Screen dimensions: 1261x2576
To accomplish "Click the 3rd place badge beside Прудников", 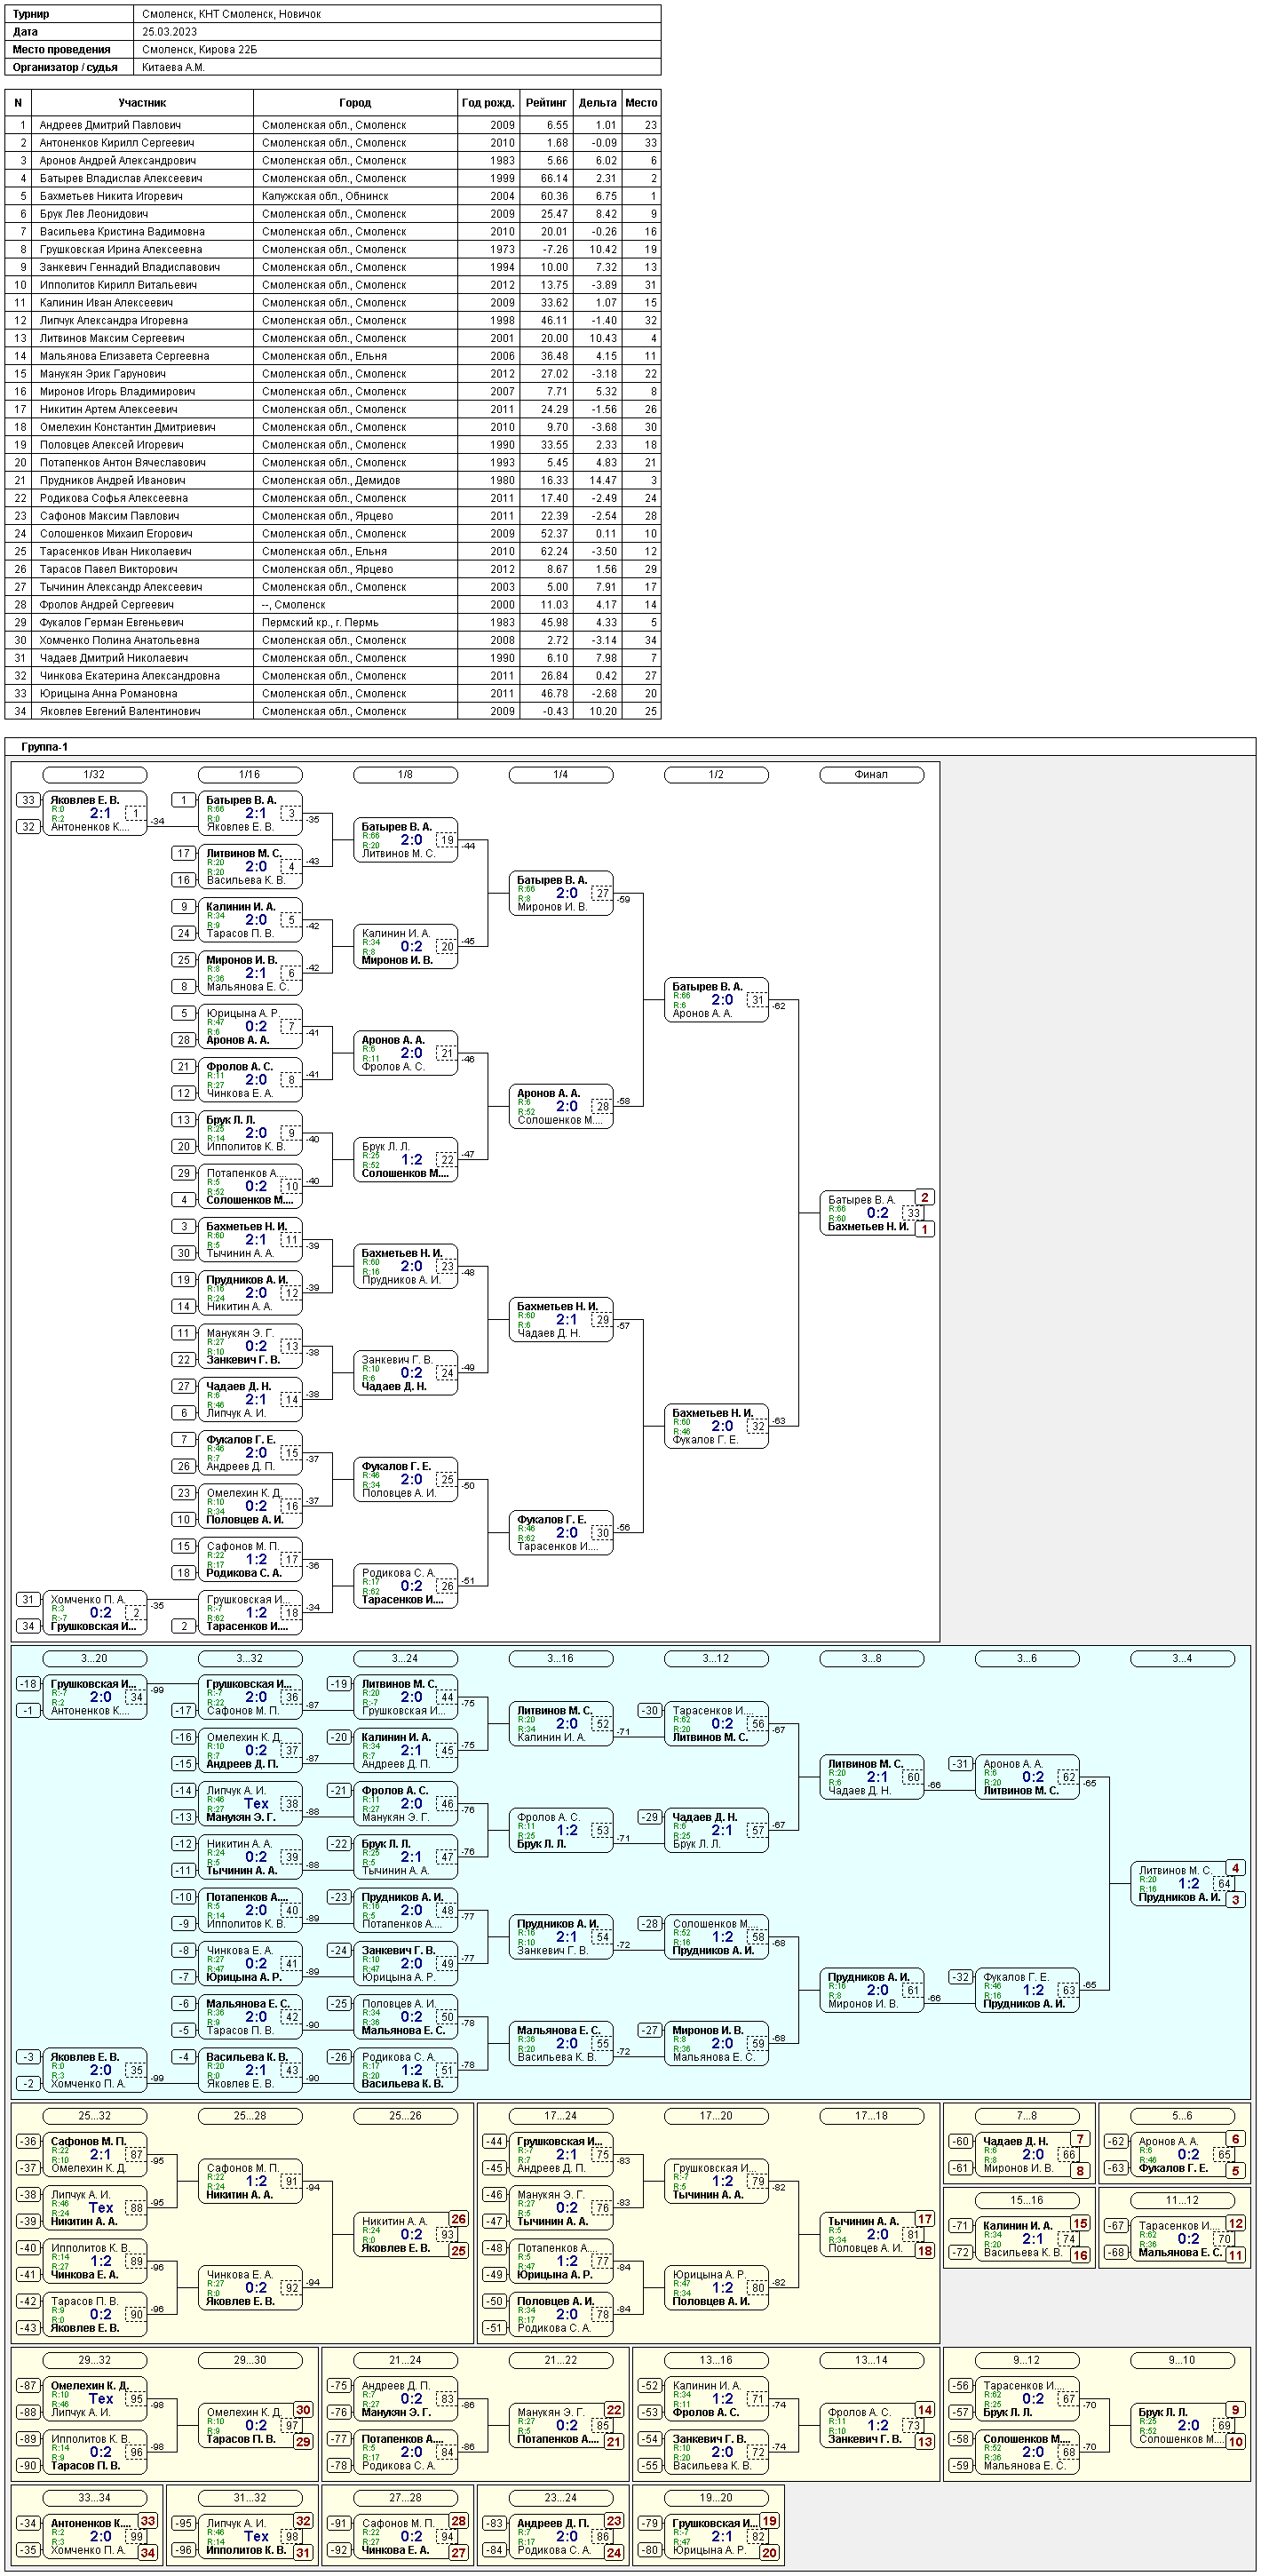I will coord(1236,1900).
